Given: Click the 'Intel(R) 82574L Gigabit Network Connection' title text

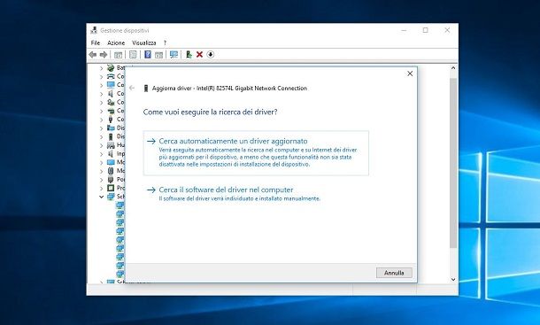Looking at the screenshot, I should [x=251, y=89].
